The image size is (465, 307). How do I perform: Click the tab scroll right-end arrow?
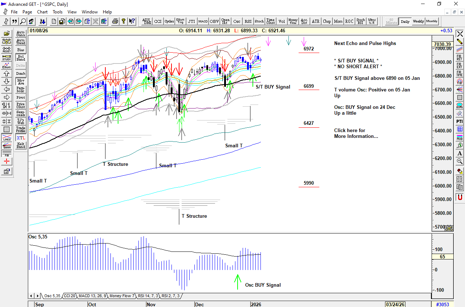40,296
